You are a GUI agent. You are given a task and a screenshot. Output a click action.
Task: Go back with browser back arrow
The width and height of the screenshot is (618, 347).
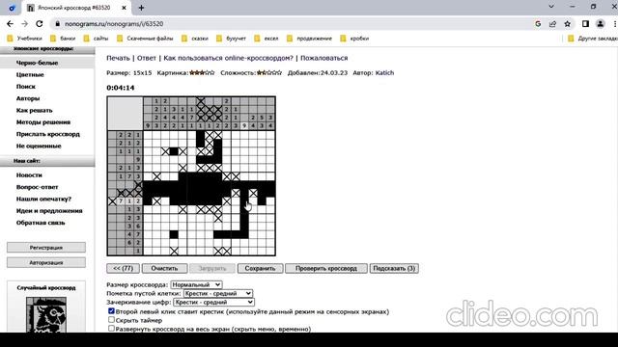pyautogui.click(x=10, y=23)
